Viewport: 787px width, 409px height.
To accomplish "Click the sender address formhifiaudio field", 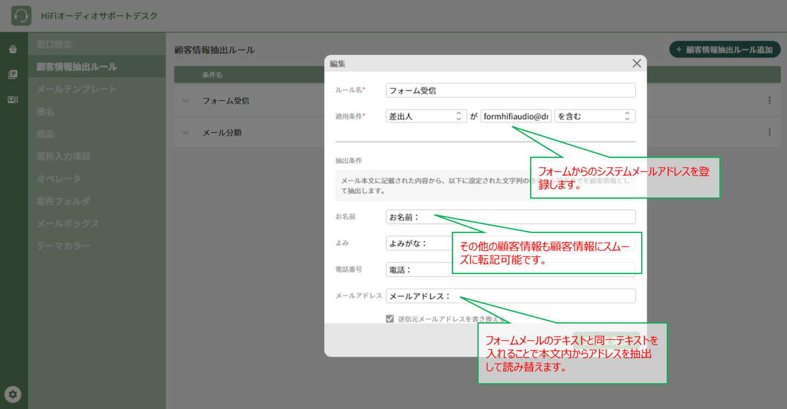I will 515,116.
